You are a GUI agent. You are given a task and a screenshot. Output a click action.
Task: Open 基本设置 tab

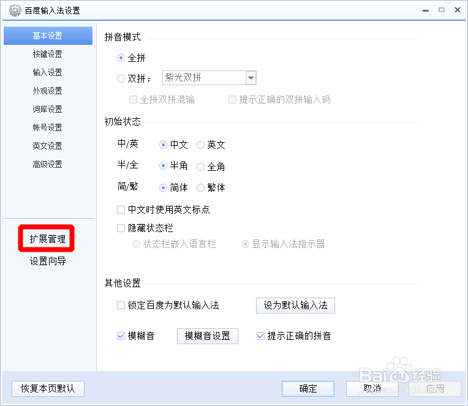tap(48, 36)
